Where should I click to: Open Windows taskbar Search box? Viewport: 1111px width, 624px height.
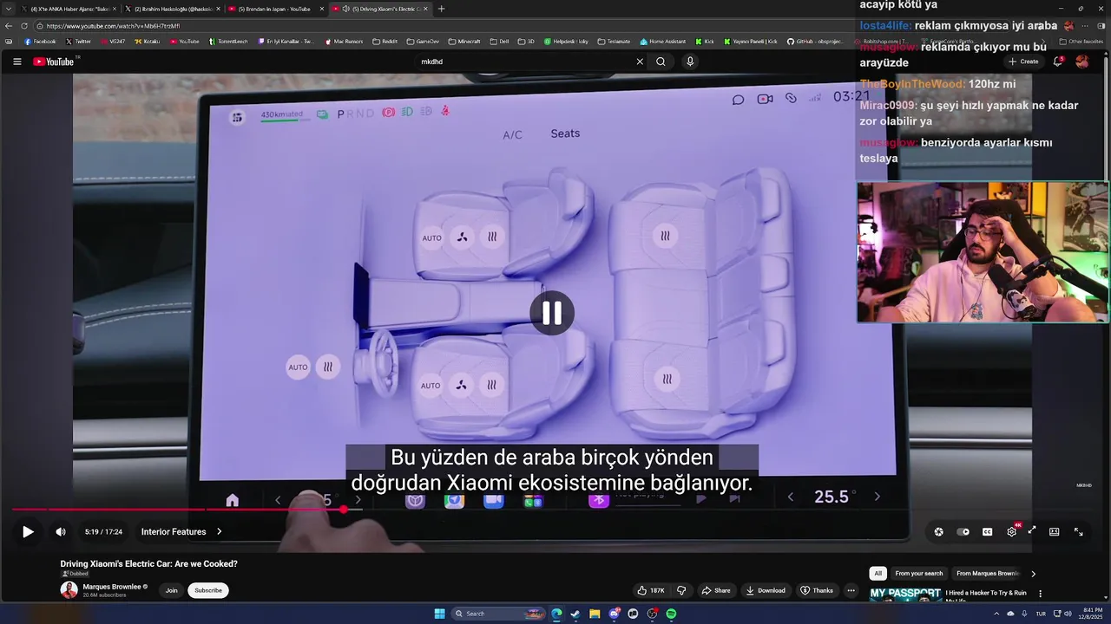pos(497,614)
